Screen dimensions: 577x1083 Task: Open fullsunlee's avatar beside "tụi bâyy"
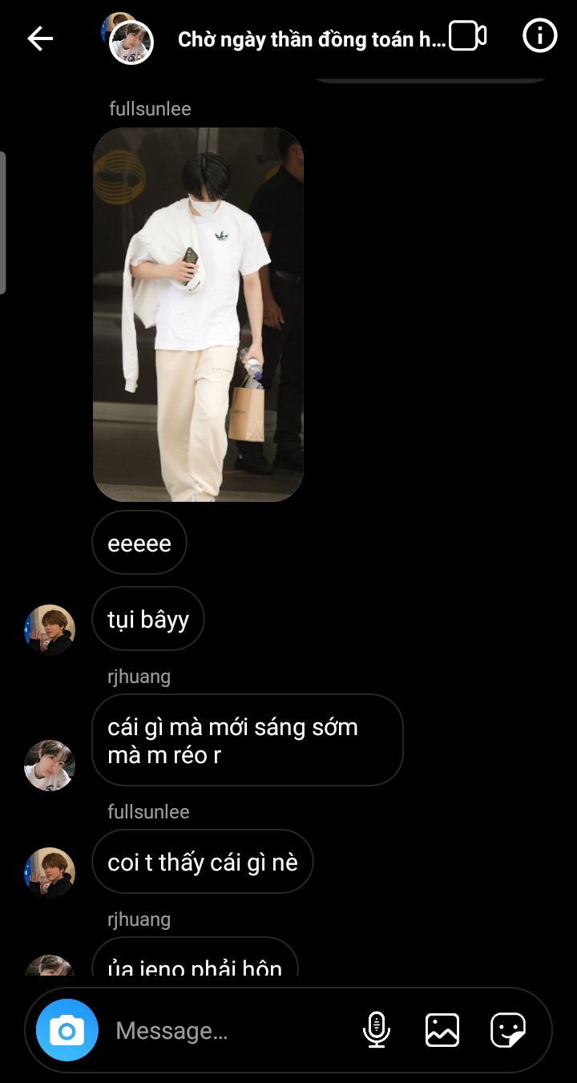tap(50, 630)
